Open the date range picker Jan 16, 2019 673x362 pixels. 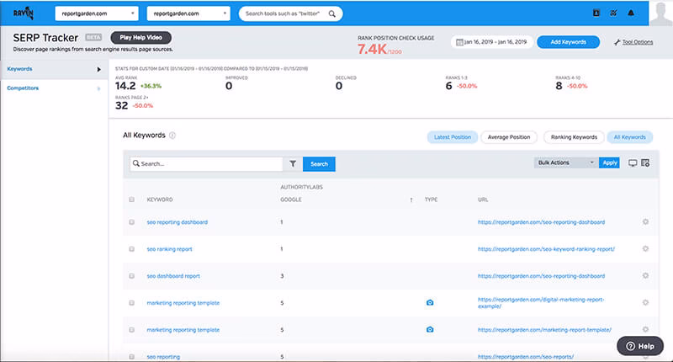pyautogui.click(x=490, y=41)
